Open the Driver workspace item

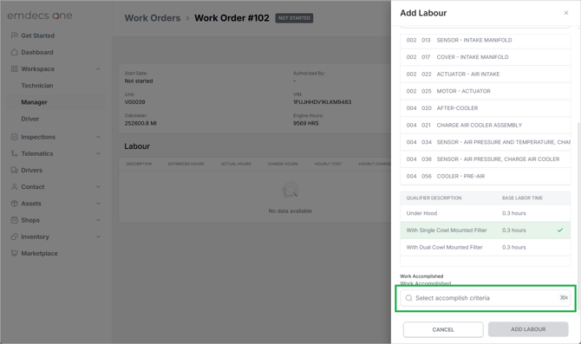click(30, 119)
